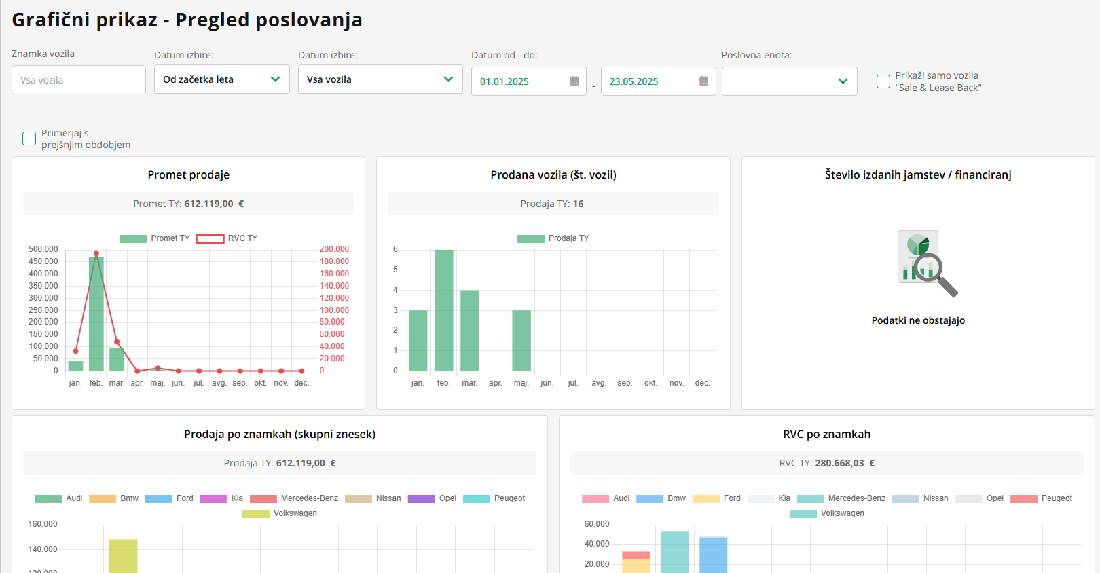Click 'Promet TY: 612.119,00 €' summary
The width and height of the screenshot is (1100, 573).
189,204
